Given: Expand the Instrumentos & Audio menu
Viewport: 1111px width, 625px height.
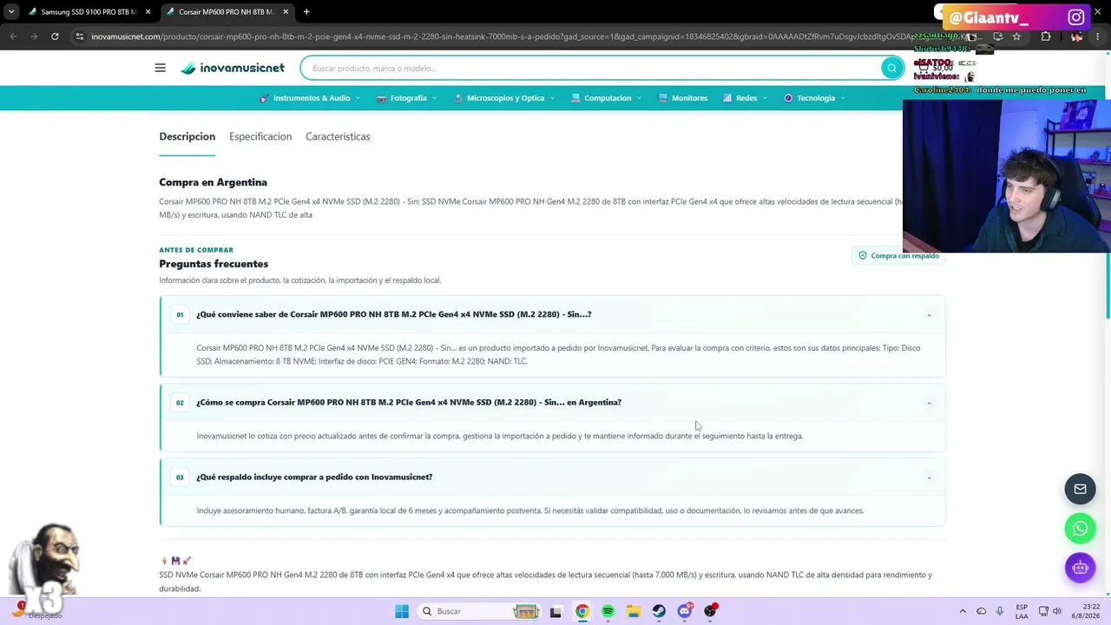Looking at the screenshot, I should [310, 98].
